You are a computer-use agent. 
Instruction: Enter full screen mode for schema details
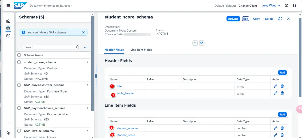(x=280, y=19)
